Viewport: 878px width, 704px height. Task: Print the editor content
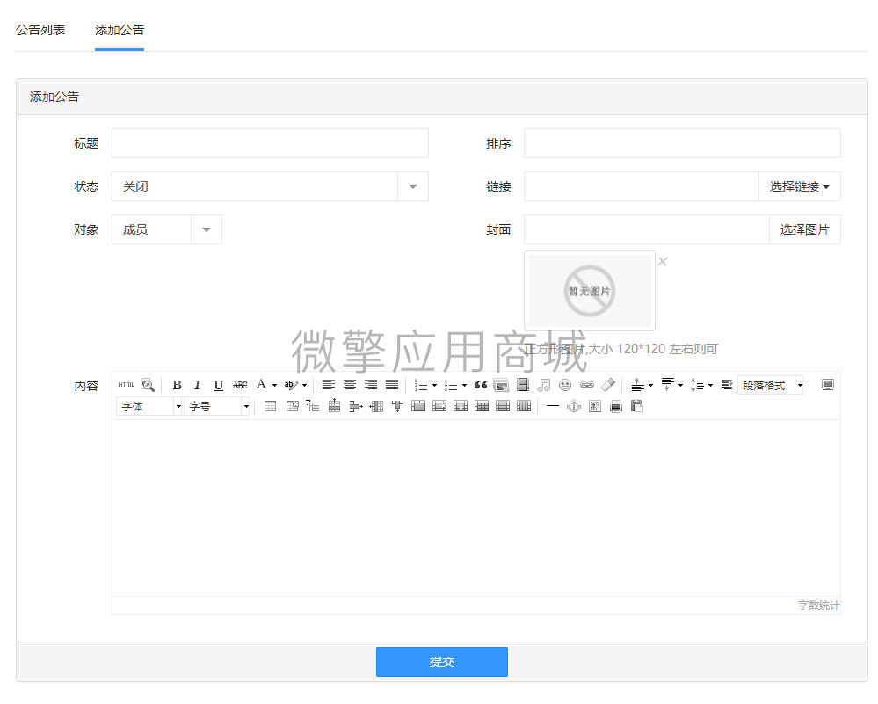point(616,406)
